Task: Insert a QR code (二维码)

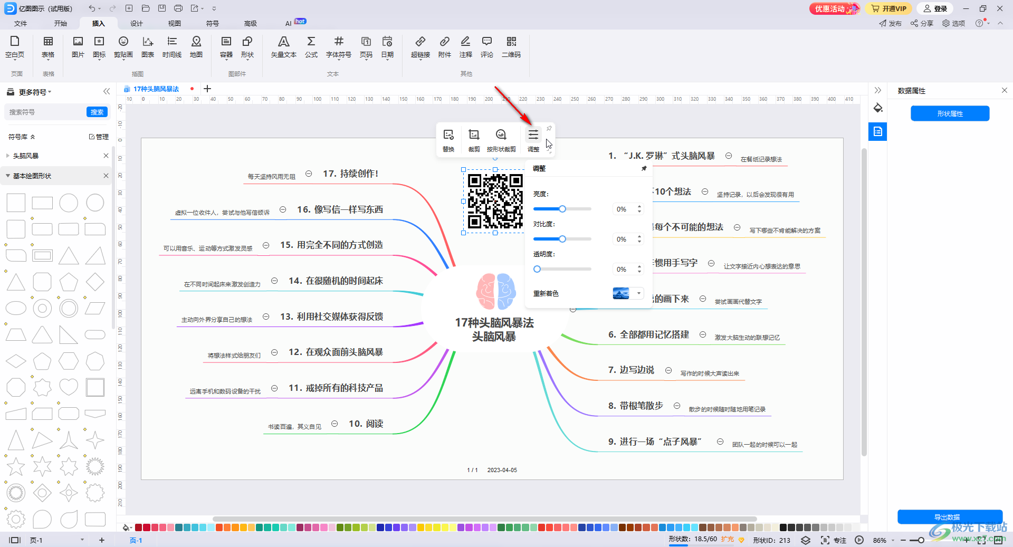Action: (x=511, y=47)
